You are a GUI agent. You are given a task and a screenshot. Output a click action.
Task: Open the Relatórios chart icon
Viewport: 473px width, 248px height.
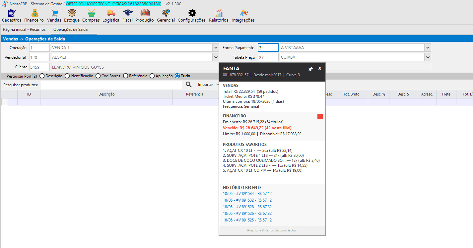pyautogui.click(x=219, y=13)
